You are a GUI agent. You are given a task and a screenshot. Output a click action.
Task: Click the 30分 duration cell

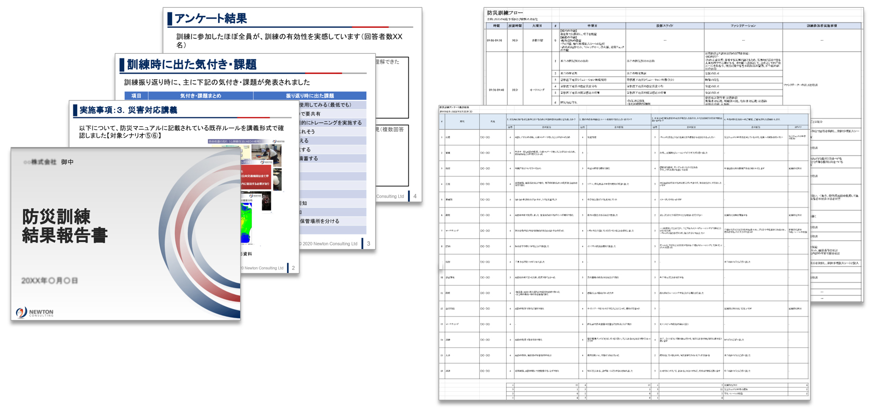(x=515, y=40)
